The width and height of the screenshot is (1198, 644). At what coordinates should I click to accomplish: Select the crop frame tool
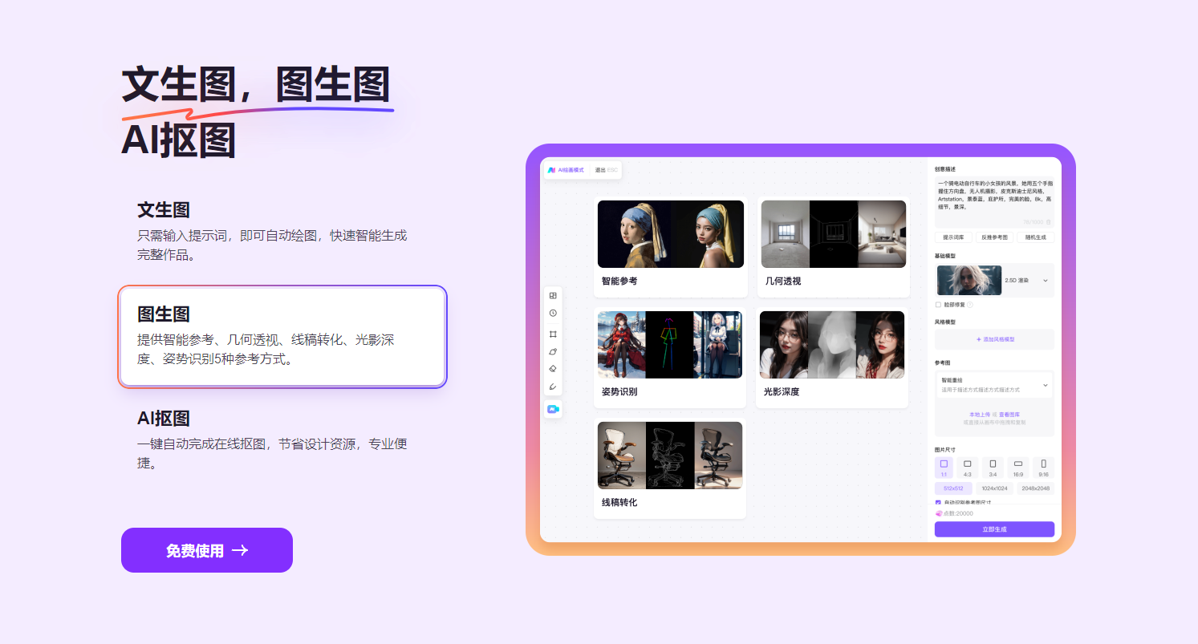click(x=553, y=334)
